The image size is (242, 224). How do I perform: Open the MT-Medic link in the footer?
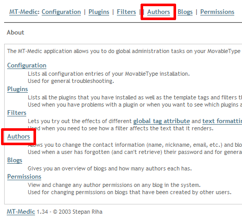click(21, 212)
